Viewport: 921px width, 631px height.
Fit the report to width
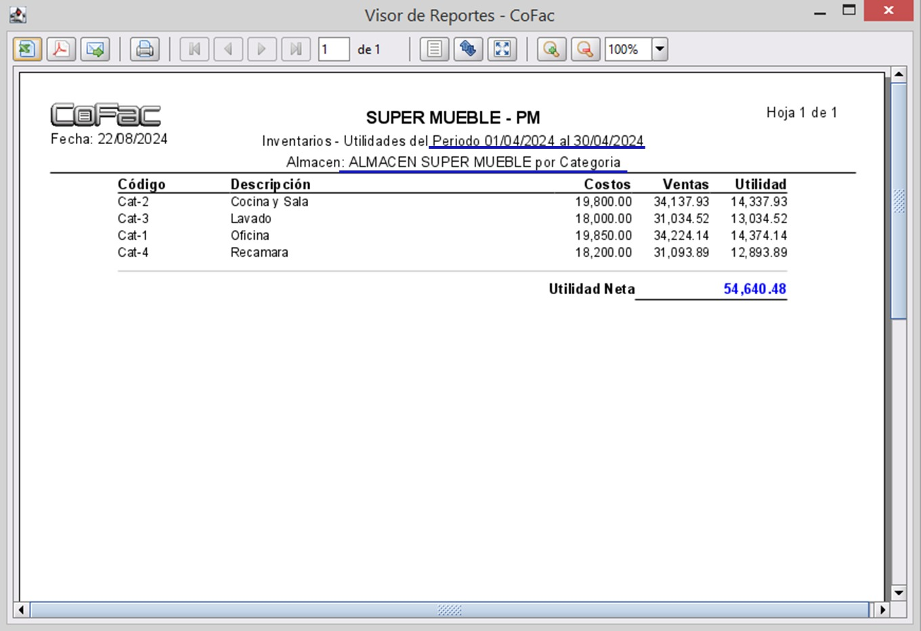(502, 49)
